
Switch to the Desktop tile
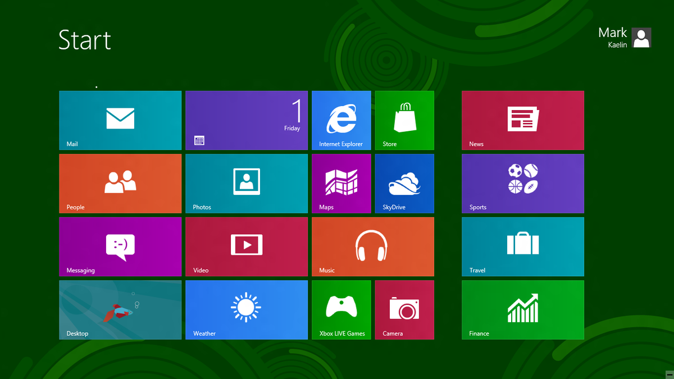[x=120, y=310]
